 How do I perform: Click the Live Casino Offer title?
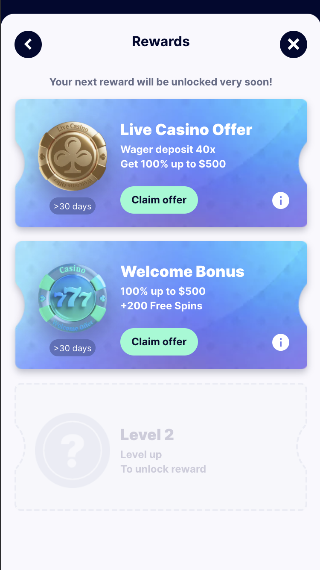coord(186,129)
